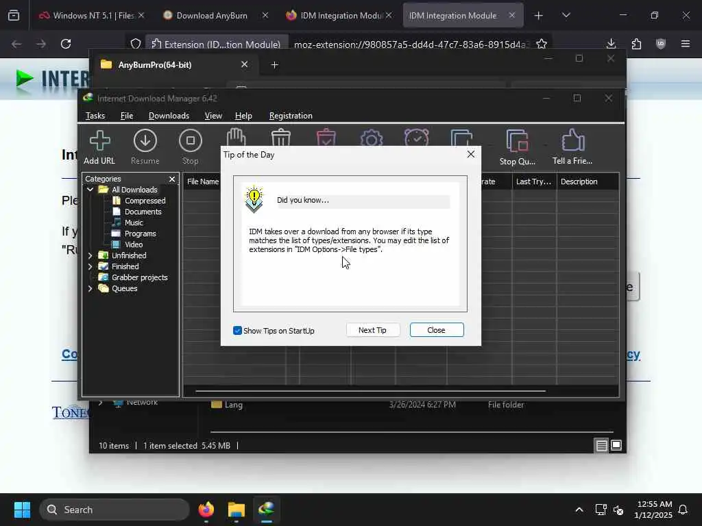Click the Stop Queue toolbar icon
Viewport: 702px width, 526px height.
coord(517,147)
